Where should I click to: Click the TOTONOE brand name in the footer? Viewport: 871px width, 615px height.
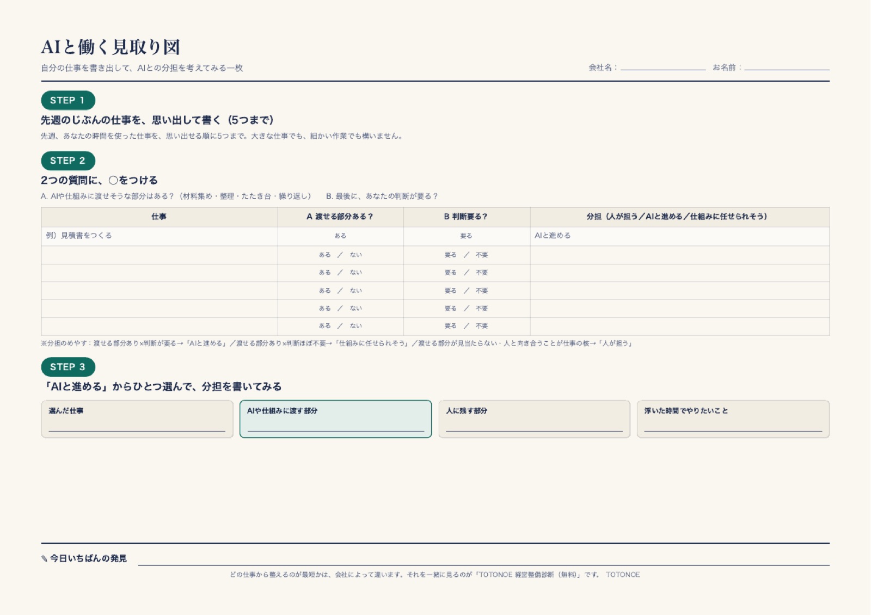pyautogui.click(x=623, y=575)
